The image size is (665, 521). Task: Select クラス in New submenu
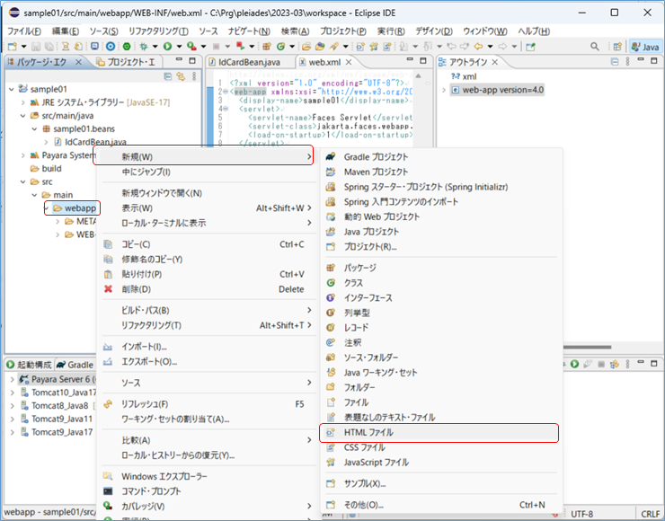(x=440, y=283)
